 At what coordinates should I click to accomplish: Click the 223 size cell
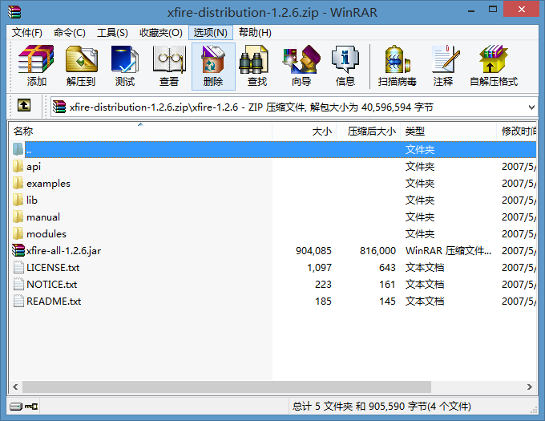click(x=323, y=285)
